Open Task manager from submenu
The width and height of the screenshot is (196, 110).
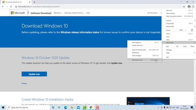[145, 56]
